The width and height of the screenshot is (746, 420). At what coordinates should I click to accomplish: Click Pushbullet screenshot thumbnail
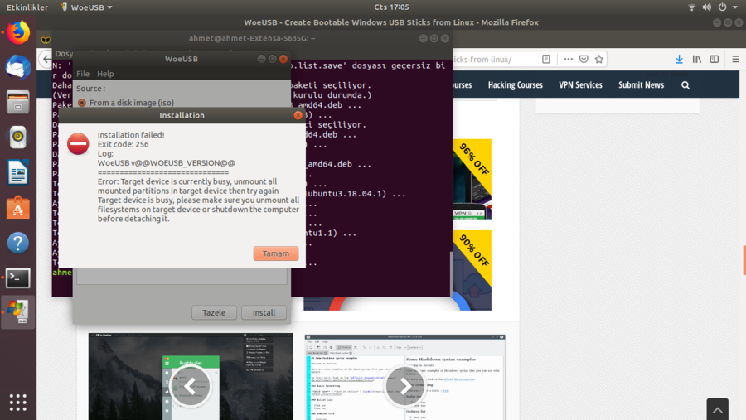(x=191, y=376)
